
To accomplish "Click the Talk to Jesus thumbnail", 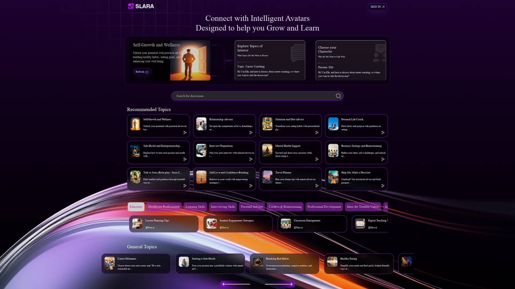I will coord(135,177).
